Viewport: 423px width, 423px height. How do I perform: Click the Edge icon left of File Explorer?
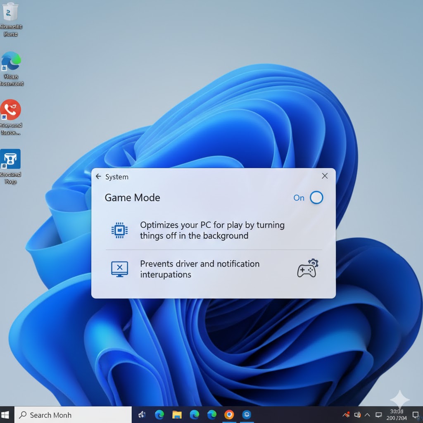point(159,415)
